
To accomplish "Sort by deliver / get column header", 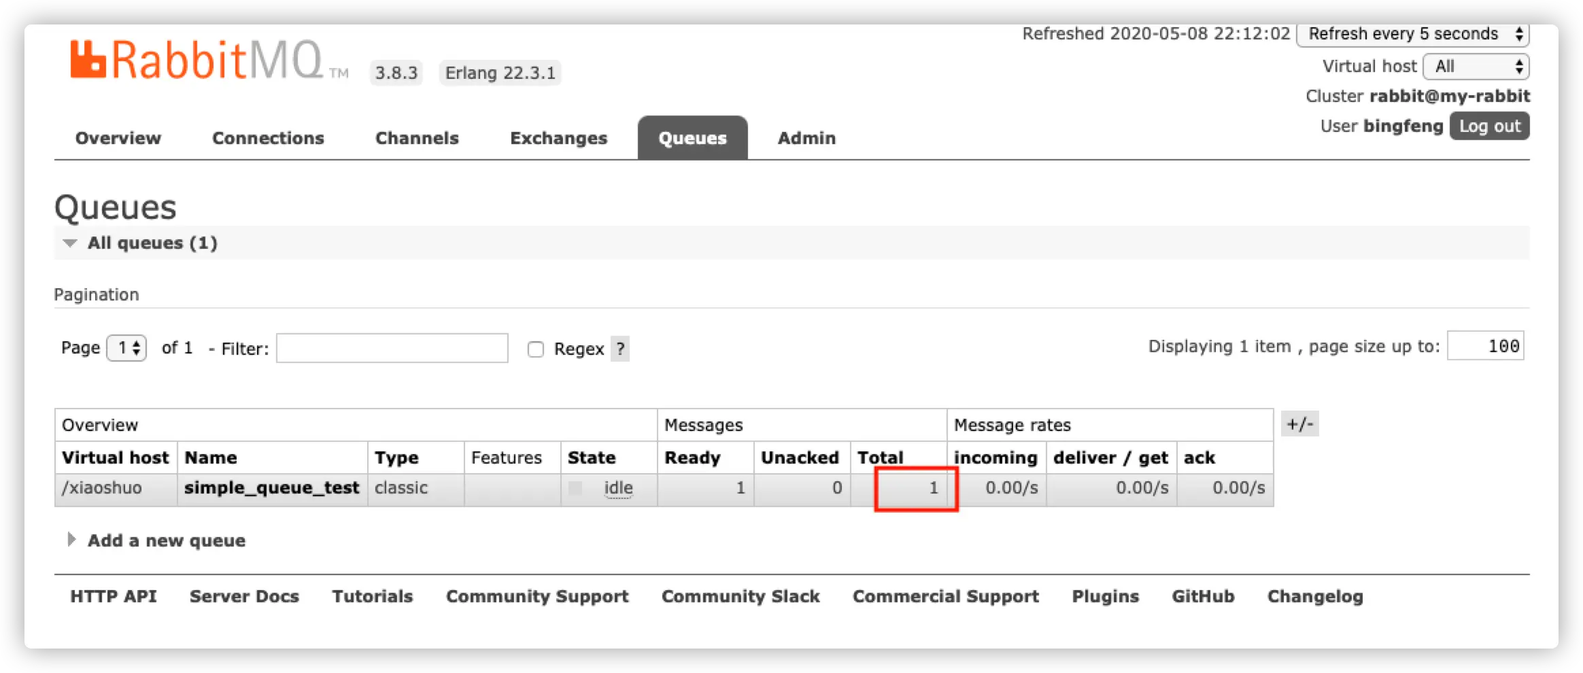I will (x=1110, y=458).
